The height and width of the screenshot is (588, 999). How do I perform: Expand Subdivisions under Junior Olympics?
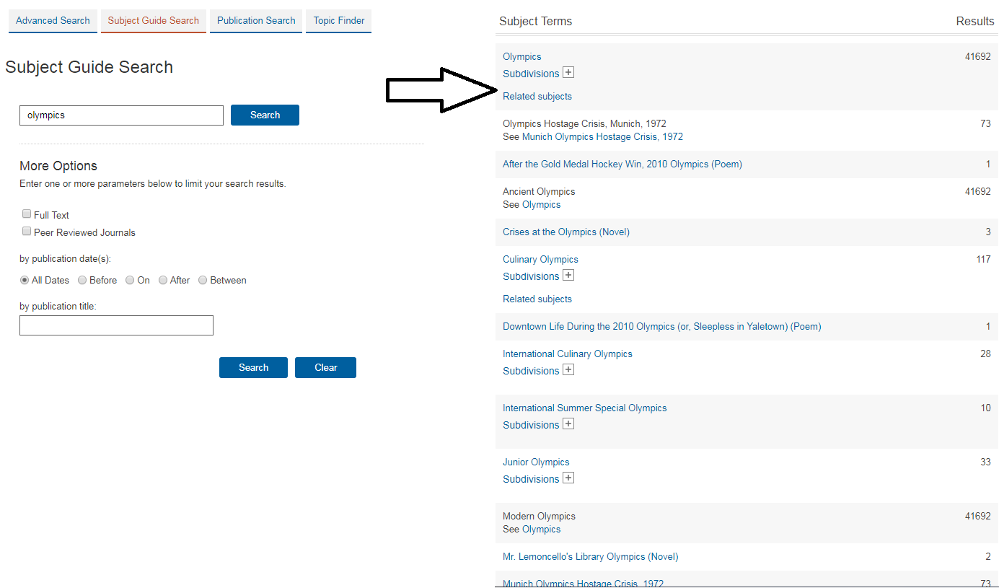pyautogui.click(x=568, y=478)
